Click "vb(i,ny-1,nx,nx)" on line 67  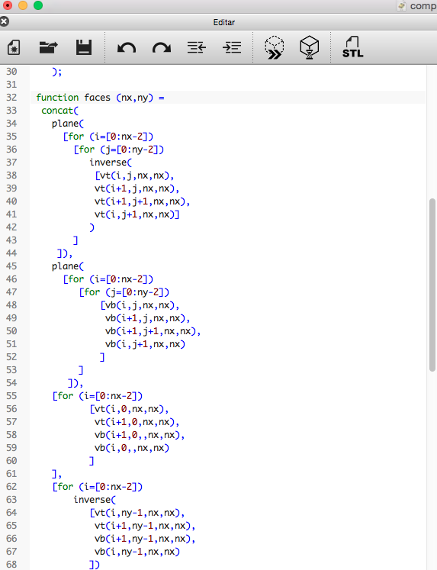tap(137, 552)
